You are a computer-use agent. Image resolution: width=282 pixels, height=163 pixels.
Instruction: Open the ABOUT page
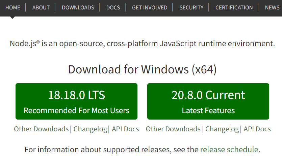tap(41, 7)
